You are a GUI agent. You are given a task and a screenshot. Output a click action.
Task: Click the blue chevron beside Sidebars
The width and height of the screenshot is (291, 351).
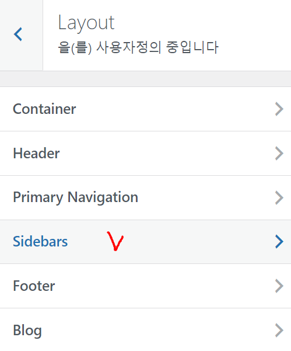[279, 242]
